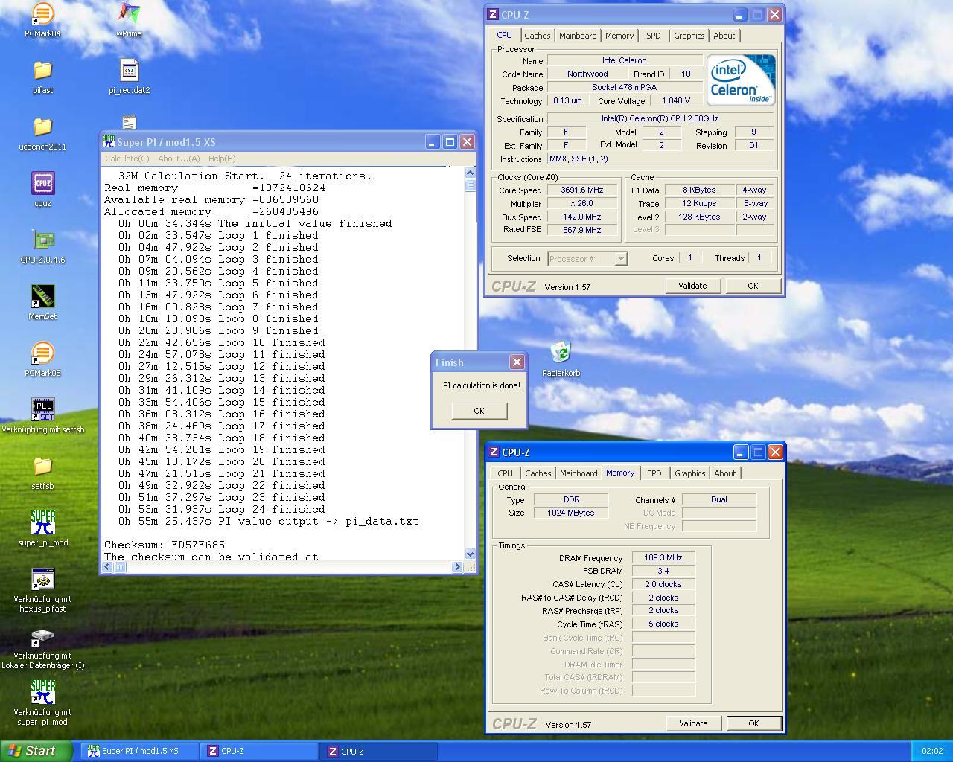
Task: Open About tab in lower CPU-Z window
Action: click(724, 473)
